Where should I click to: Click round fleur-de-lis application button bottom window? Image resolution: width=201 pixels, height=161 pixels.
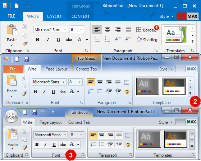[x=11, y=116]
